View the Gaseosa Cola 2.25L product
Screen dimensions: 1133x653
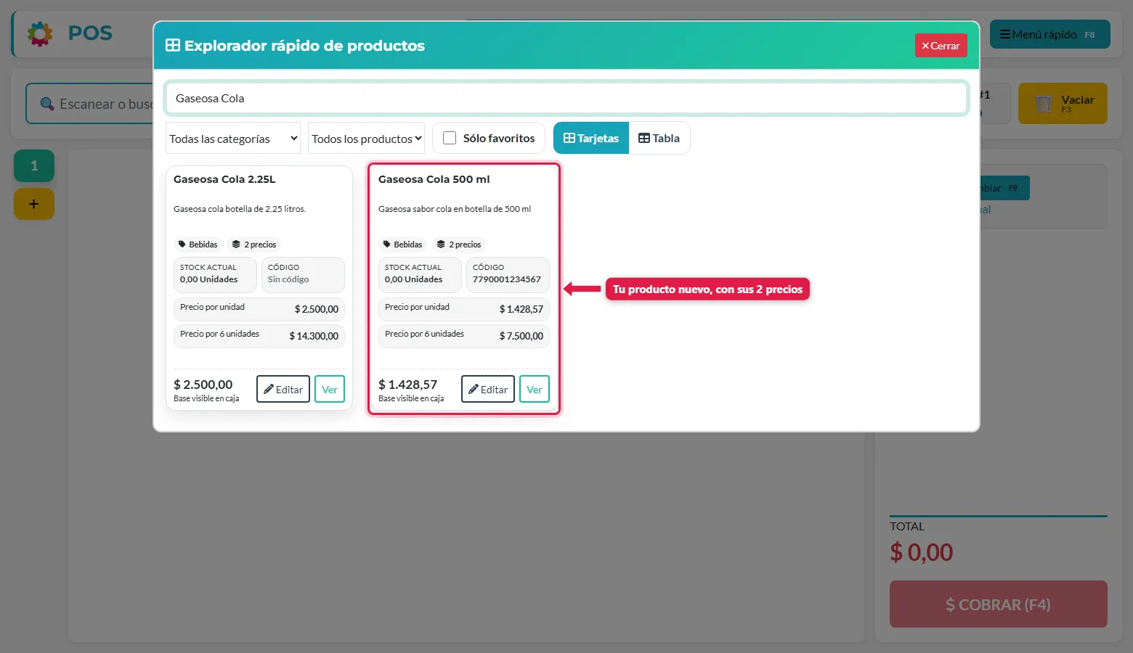tap(330, 389)
